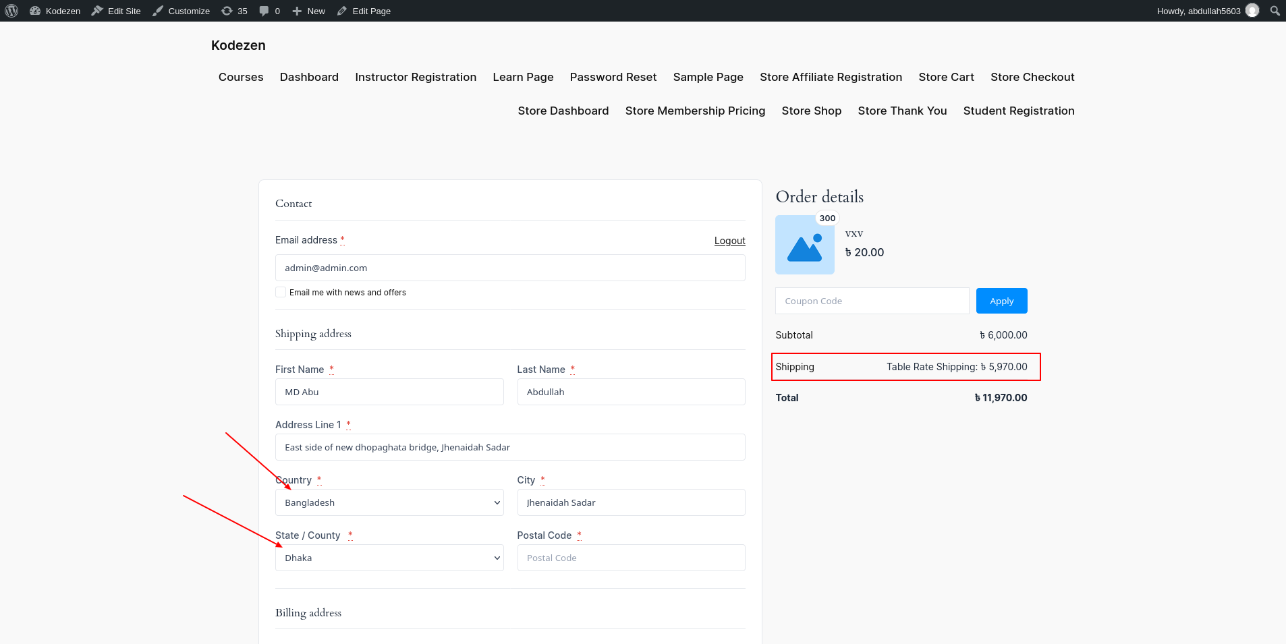Expand the State / County dropdown showing Dhaka
The width and height of the screenshot is (1286, 644).
[389, 558]
